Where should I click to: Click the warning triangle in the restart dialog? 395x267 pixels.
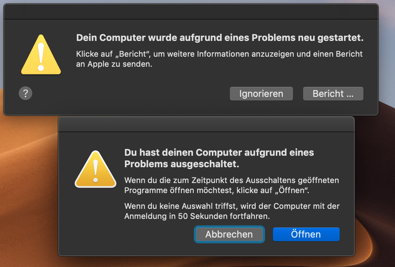[41, 55]
